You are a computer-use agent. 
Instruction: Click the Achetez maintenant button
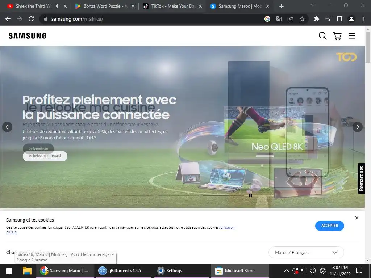click(45, 156)
